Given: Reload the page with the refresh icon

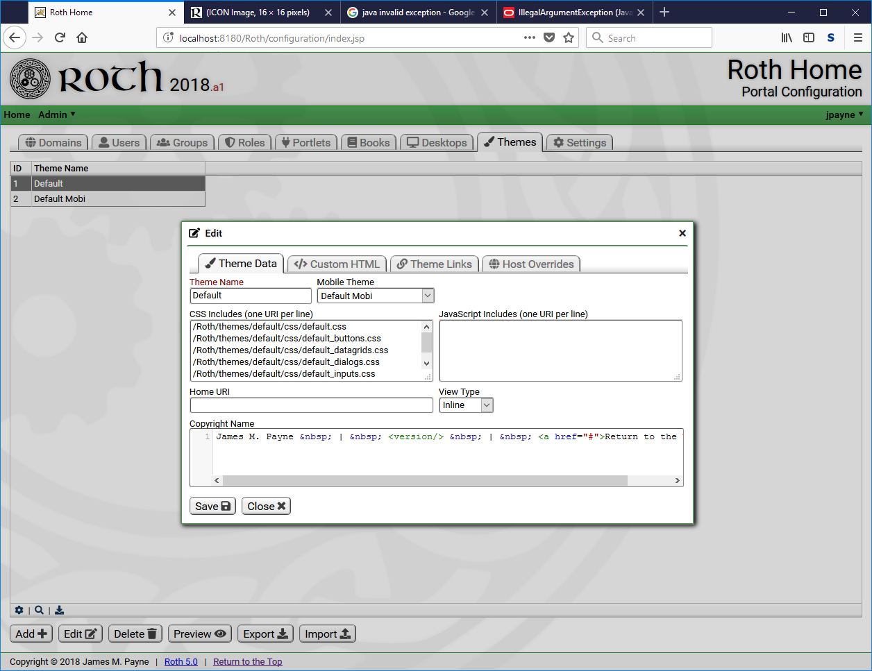Looking at the screenshot, I should (x=60, y=37).
